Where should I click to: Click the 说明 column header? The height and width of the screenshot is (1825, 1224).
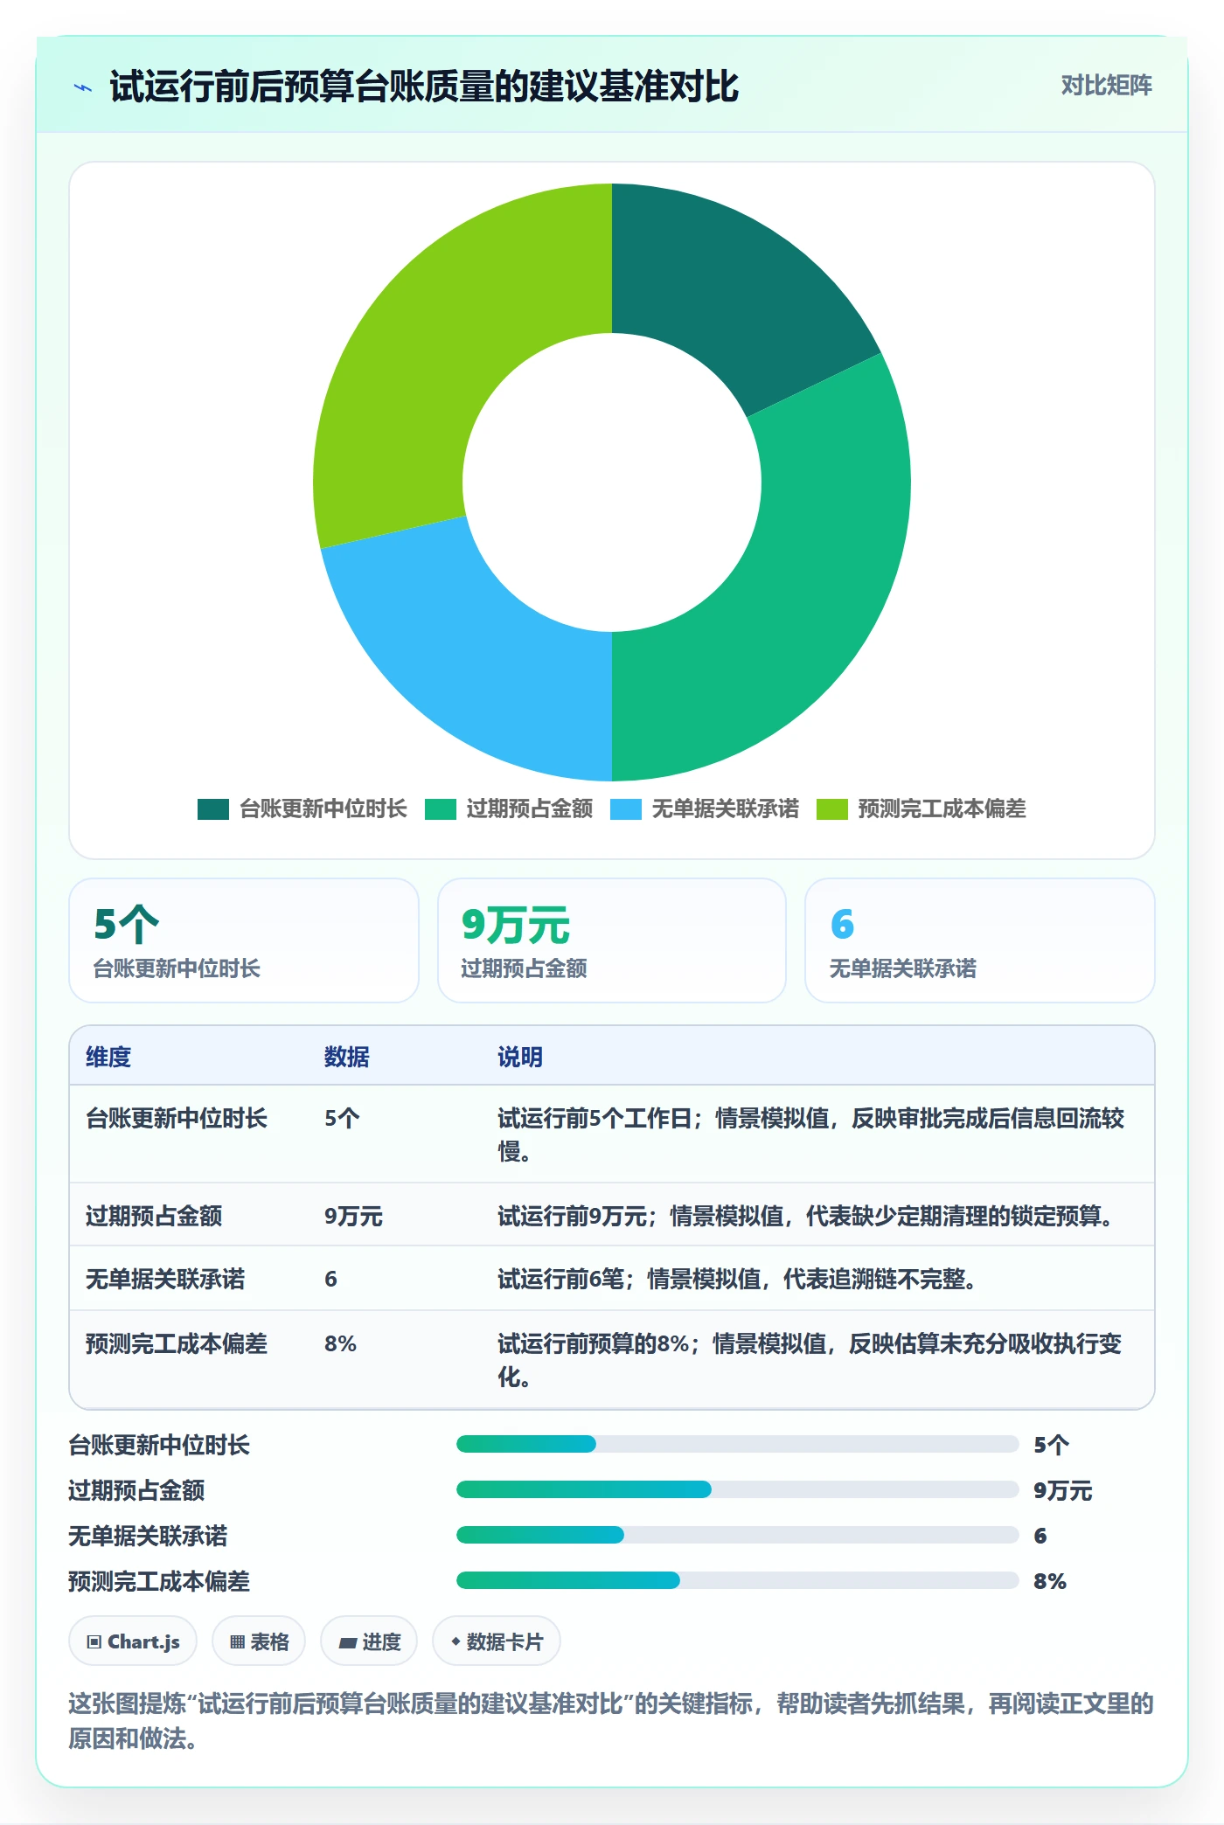point(520,1057)
